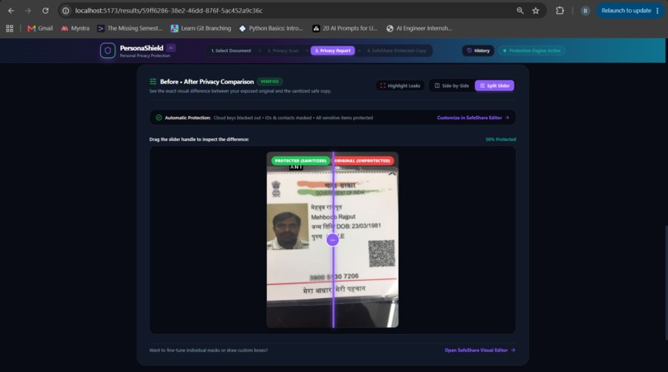Screen dimensions: 668x372
Task: Click the Protection Engine Active status badge
Action: [532, 51]
